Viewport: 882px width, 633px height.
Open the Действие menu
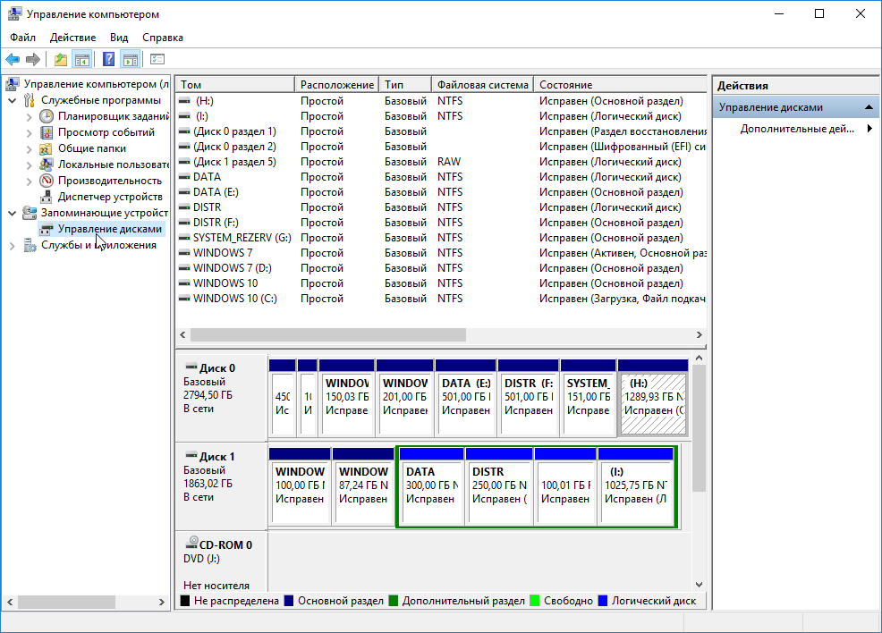72,38
